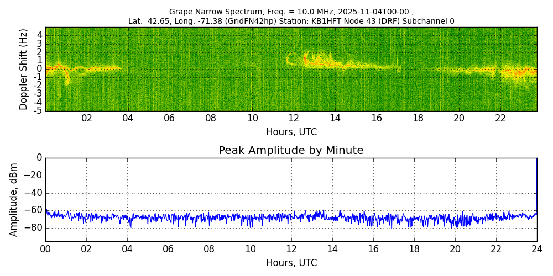Click the station KB1HFT subtitle text

291,21
